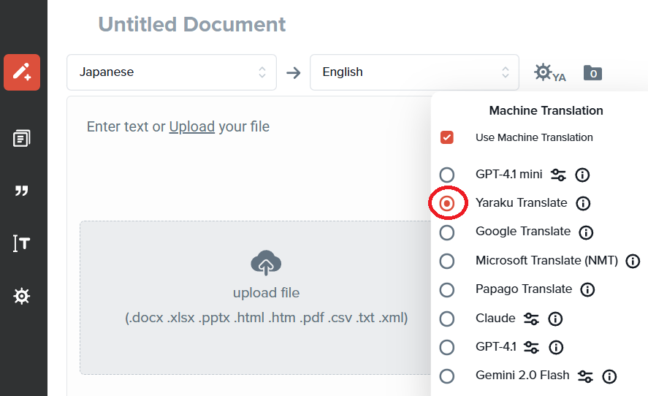Click the Use Machine Translation label
Screen dimensions: 648x396
coord(534,137)
